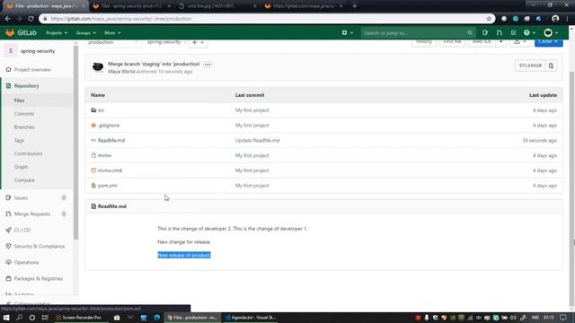Viewport: 575px width, 323px height.
Task: Open the production branch selector dropdown
Action: 113,42
